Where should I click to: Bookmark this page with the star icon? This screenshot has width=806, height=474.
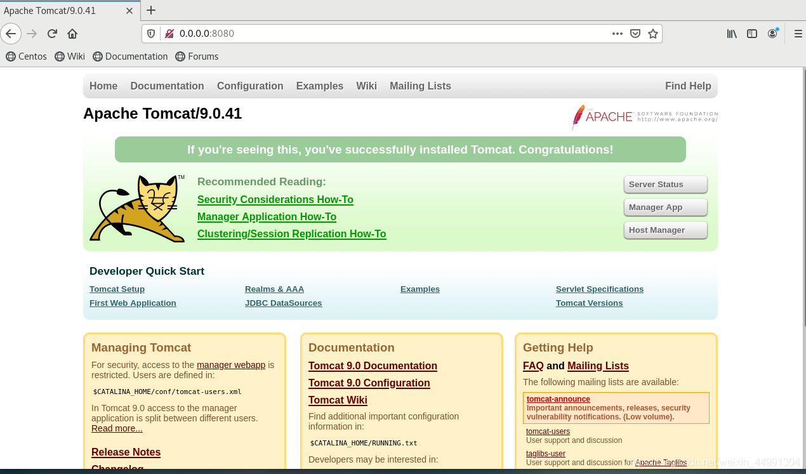coord(653,34)
